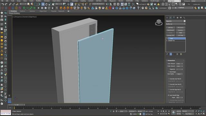Toggle the Auto Smooth Edge checkbox

pos(169,95)
